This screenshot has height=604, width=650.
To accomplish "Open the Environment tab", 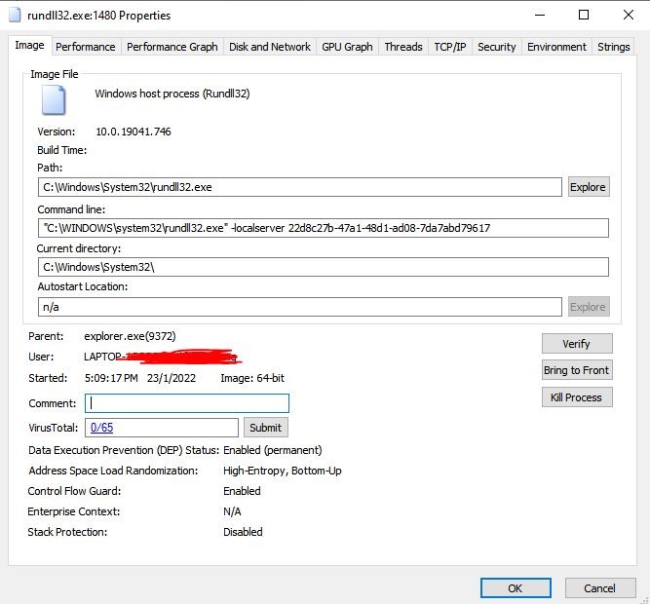I will point(556,47).
